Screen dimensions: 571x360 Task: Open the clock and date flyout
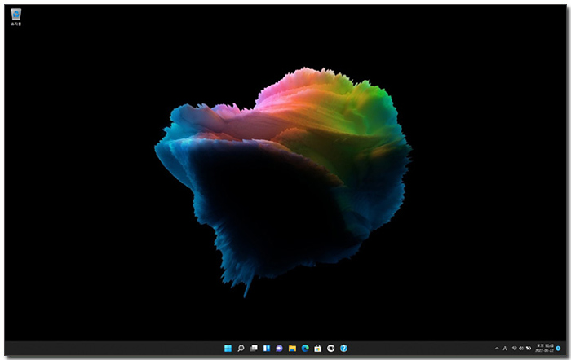[x=544, y=348]
